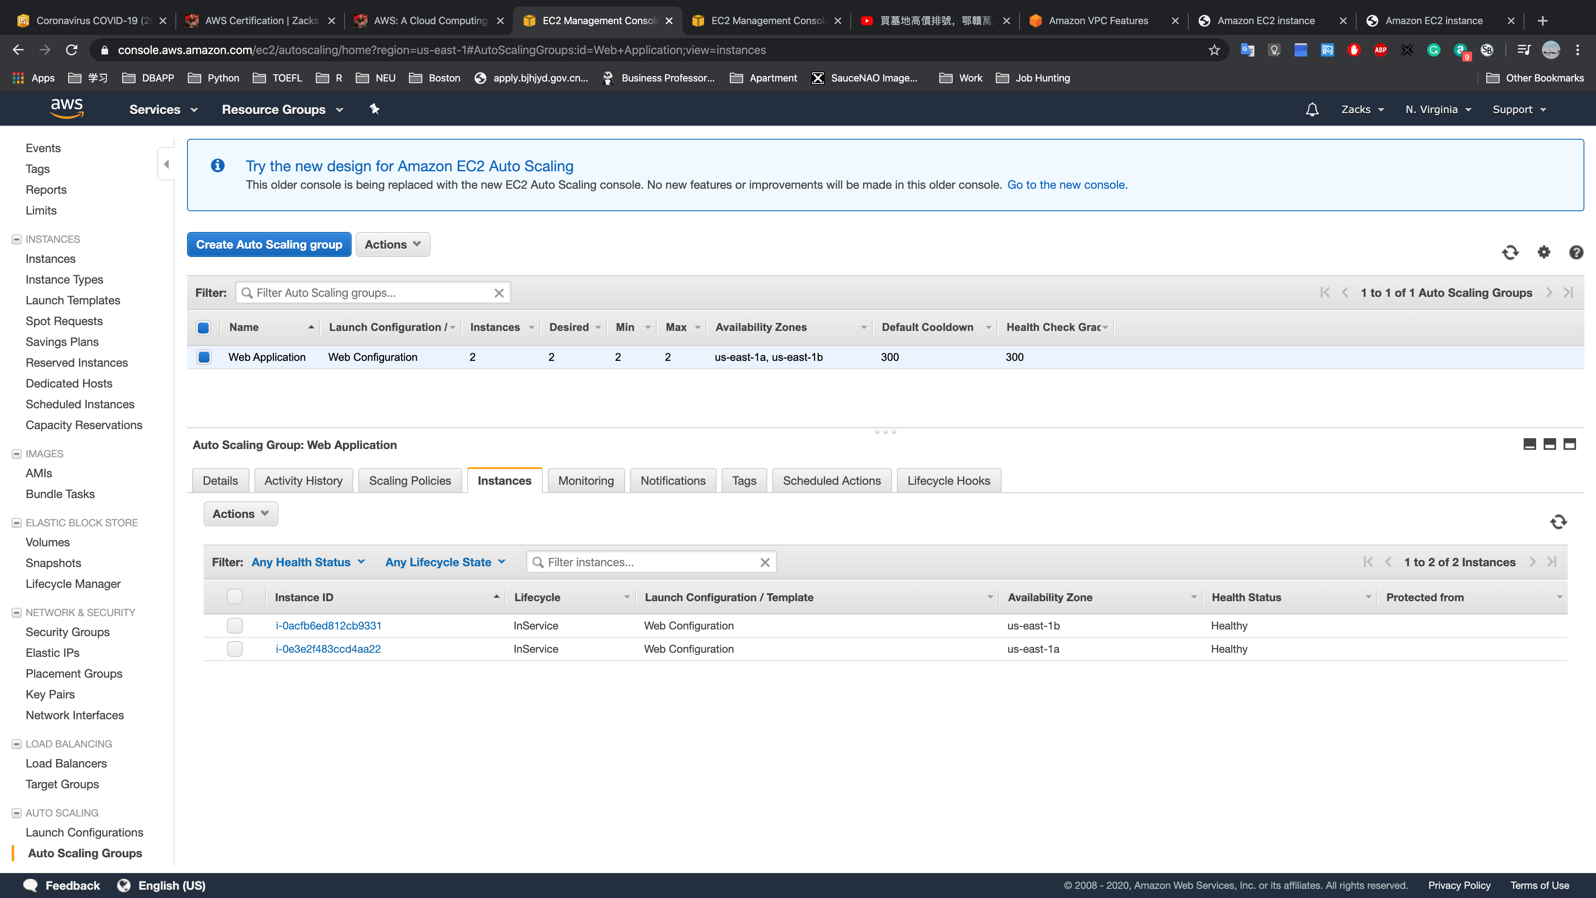Viewport: 1596px width, 898px height.
Task: Open the Any Lifecycle State filter dropdown
Action: coord(445,562)
